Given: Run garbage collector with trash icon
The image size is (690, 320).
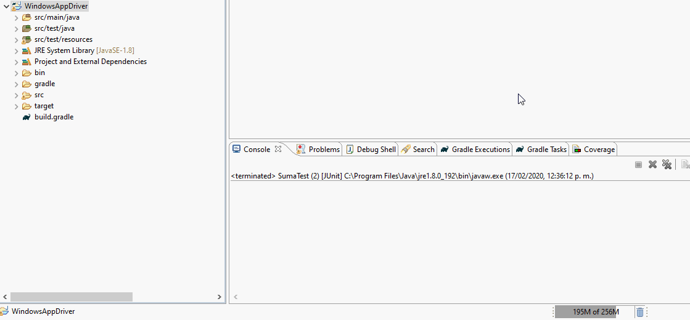Looking at the screenshot, I should (x=640, y=312).
